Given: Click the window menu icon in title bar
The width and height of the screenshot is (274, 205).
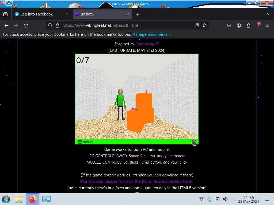Looking at the screenshot, I should pos(3,3).
